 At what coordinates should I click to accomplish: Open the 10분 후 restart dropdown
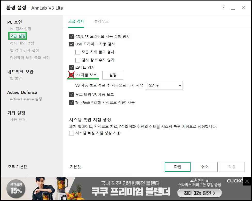pyautogui.click(x=164, y=85)
